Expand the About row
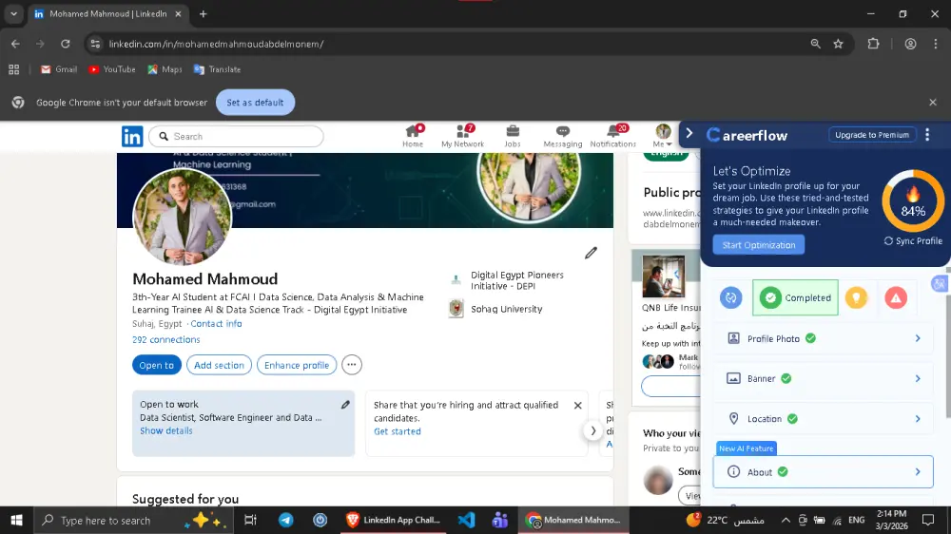 point(823,472)
